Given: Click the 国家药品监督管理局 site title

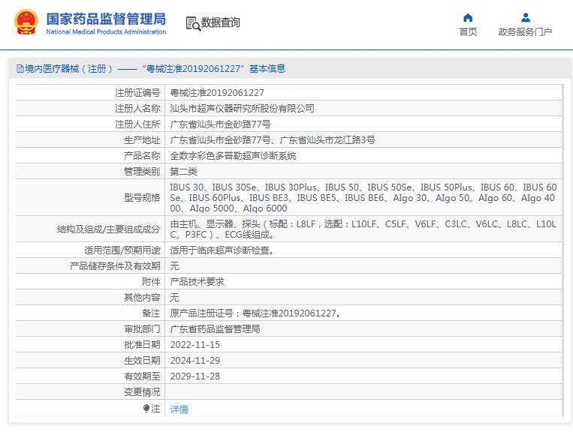Looking at the screenshot, I should (x=105, y=19).
